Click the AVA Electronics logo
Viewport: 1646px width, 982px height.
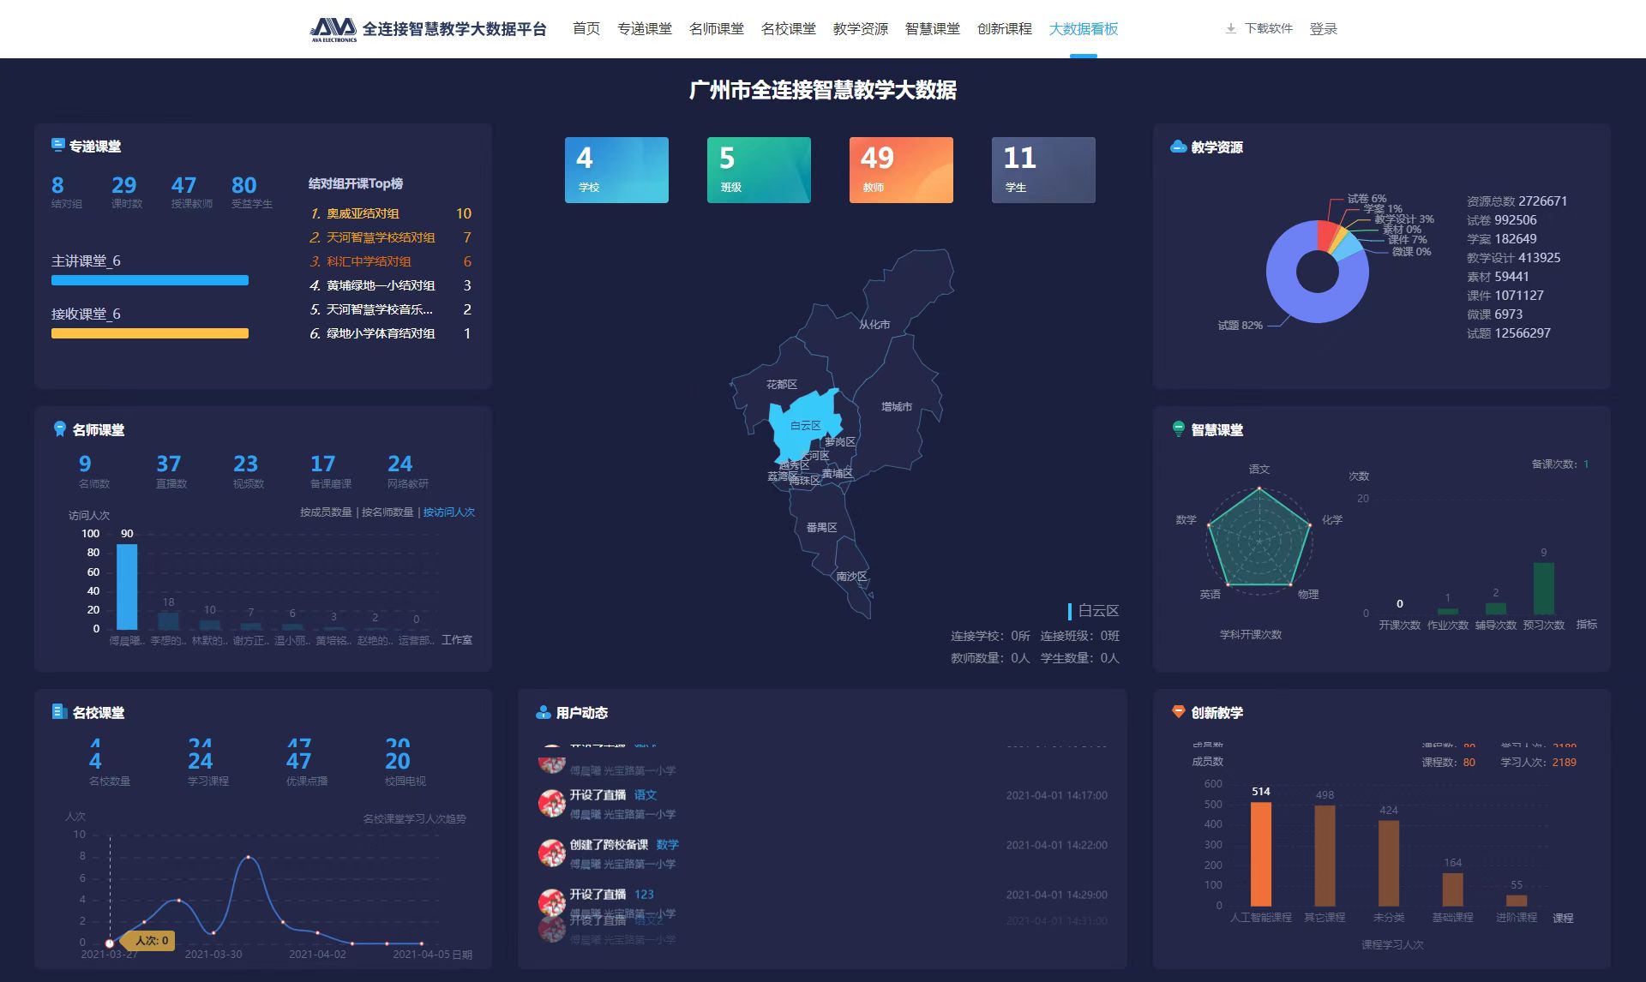pos(333,29)
